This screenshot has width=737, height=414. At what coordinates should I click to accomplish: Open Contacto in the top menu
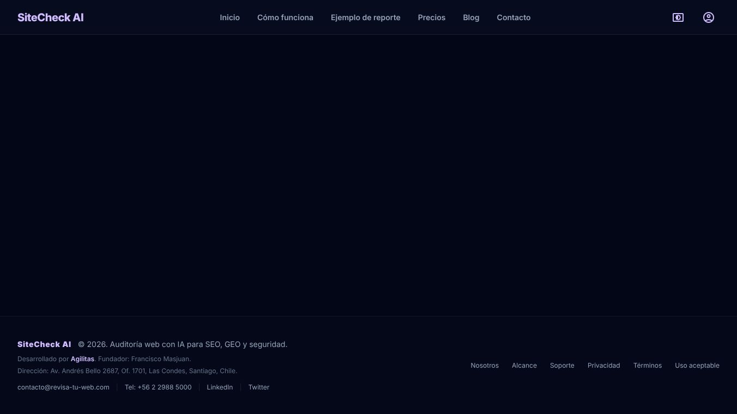(x=514, y=17)
